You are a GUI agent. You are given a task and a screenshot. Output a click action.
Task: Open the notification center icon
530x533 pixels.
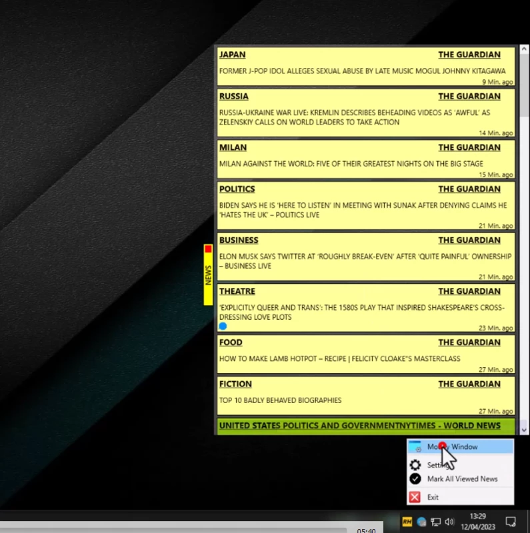click(511, 522)
